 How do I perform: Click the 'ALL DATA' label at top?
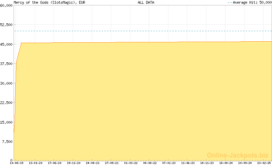point(146,2)
